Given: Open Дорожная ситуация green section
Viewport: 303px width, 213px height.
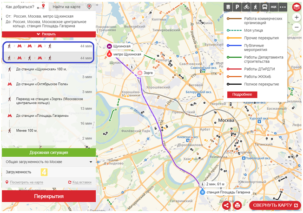Looking at the screenshot, I should pyautogui.click(x=49, y=153).
